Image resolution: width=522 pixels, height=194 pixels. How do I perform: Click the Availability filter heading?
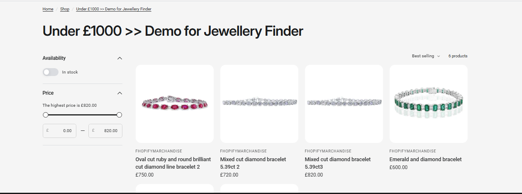(54, 58)
